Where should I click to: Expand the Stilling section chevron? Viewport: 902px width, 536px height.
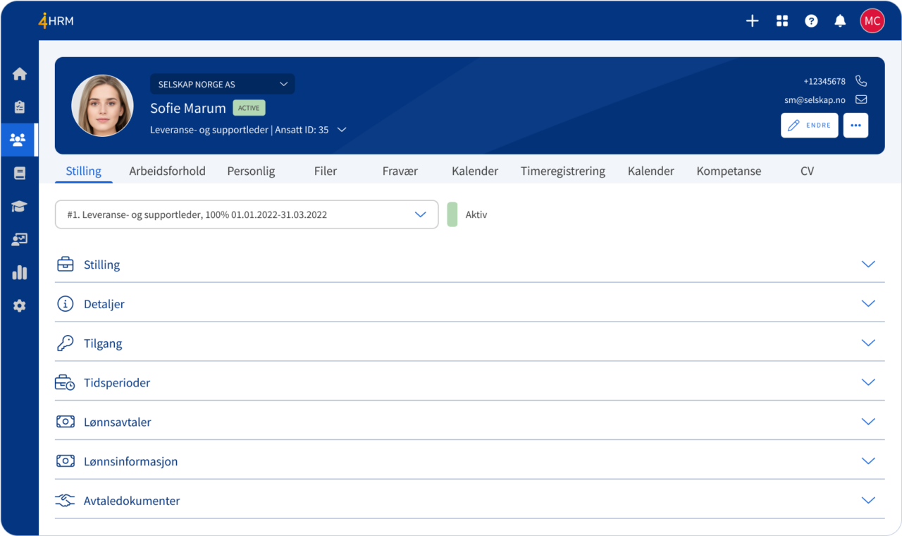tap(868, 264)
